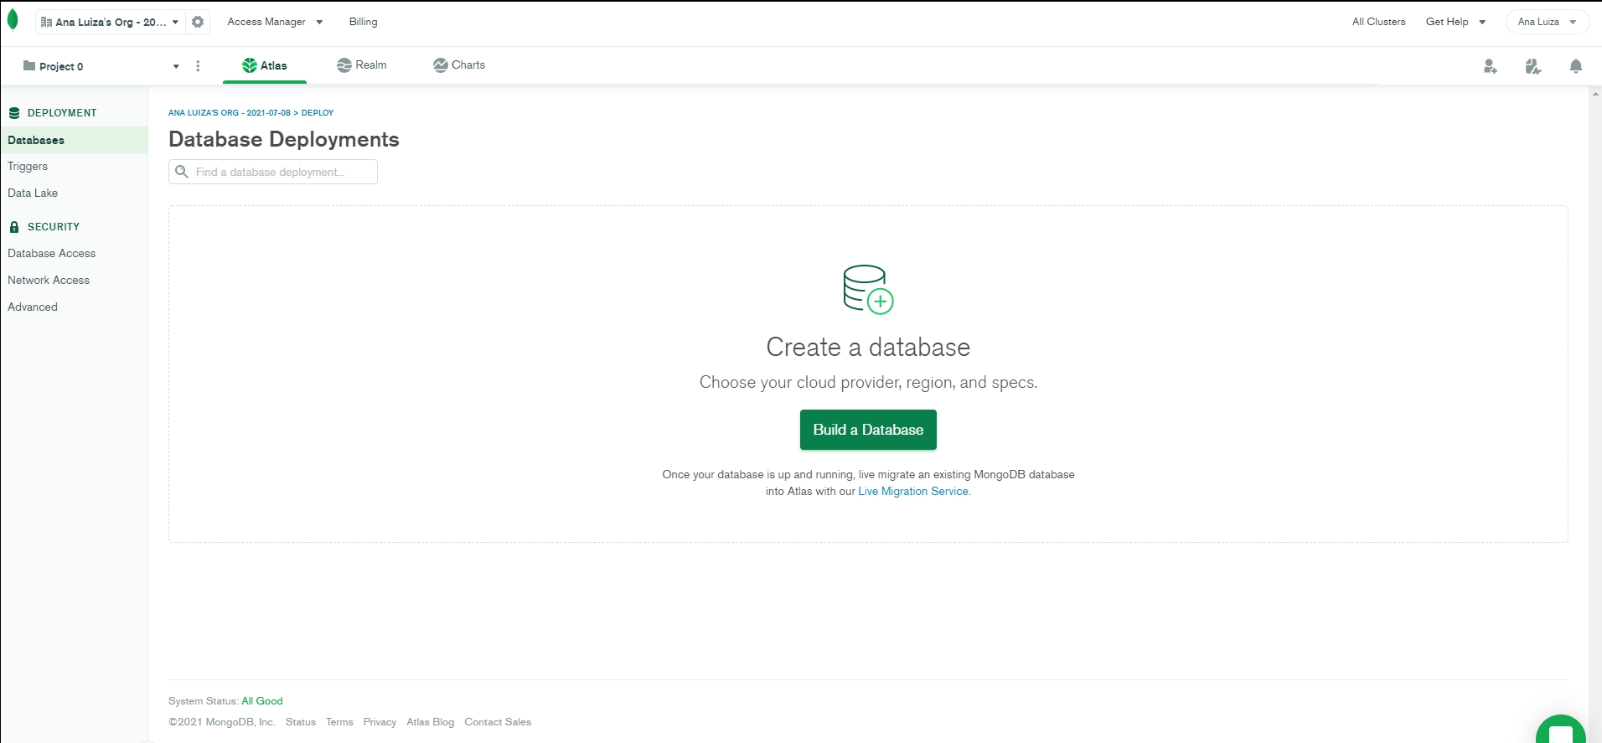Click the invite user icon
This screenshot has height=743, width=1602.
[1490, 66]
